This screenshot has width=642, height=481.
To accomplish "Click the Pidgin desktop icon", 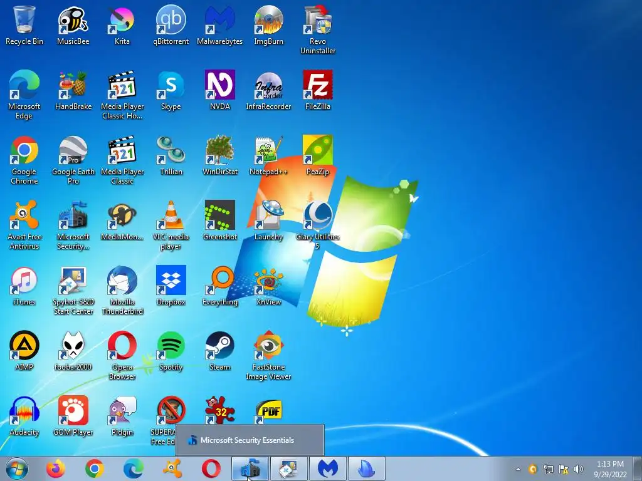I will 122,416.
